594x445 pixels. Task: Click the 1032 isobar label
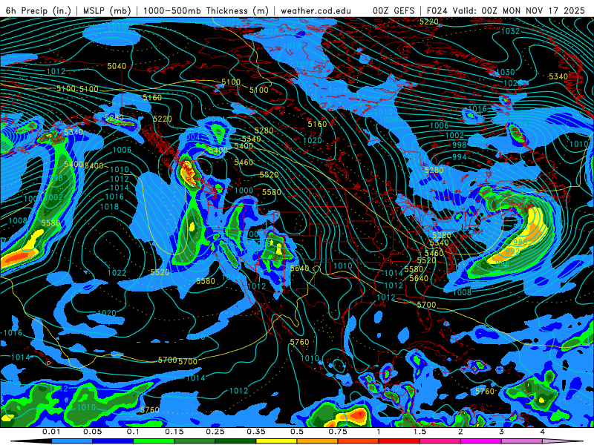click(x=510, y=31)
